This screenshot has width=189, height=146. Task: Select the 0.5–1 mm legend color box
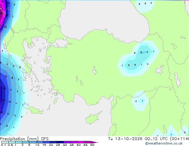(x=12, y=142)
